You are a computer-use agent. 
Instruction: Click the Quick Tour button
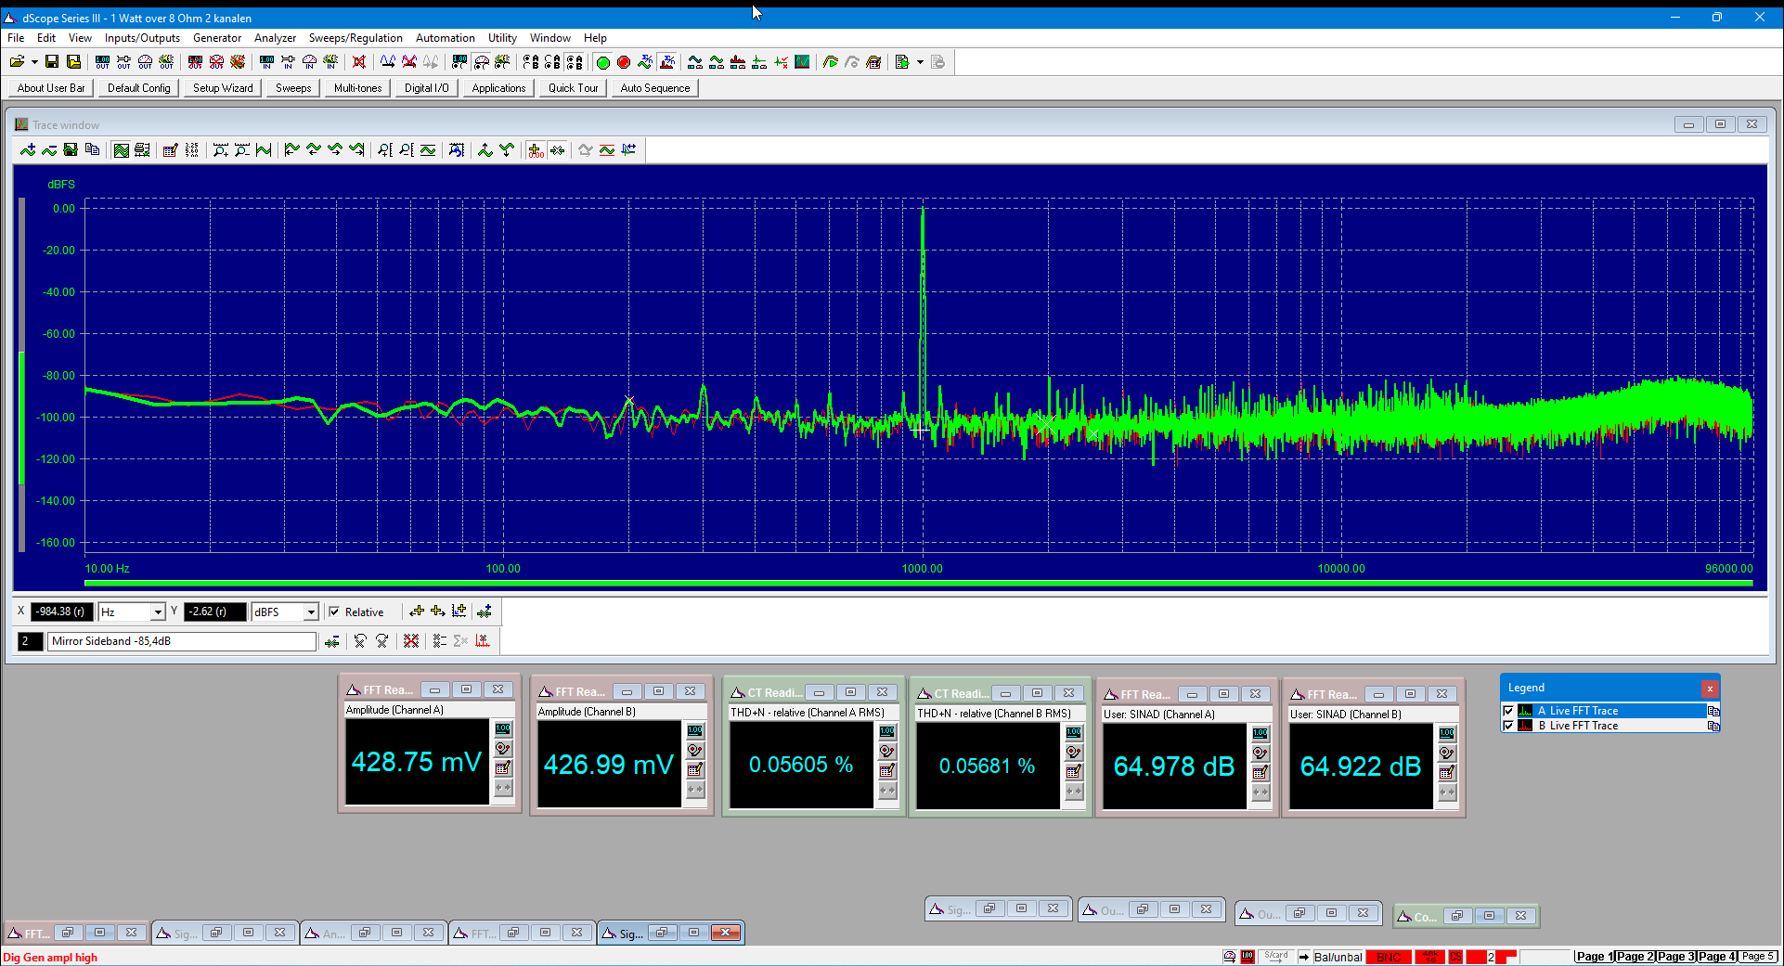(573, 88)
